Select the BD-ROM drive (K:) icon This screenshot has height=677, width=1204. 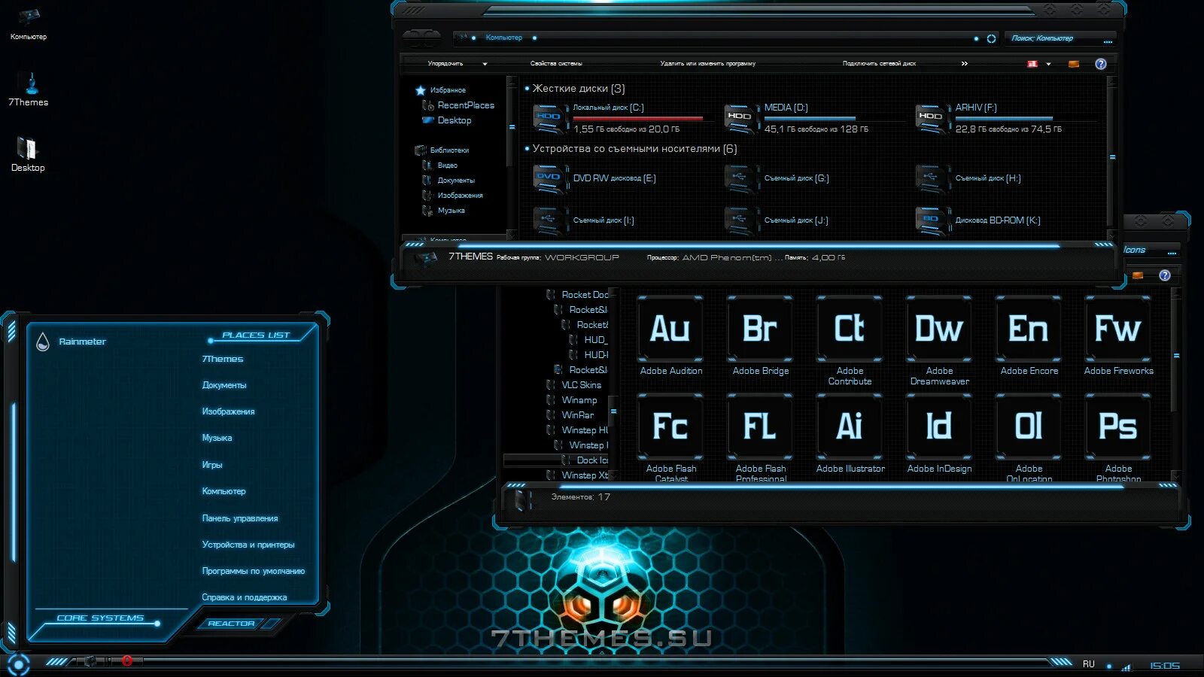[x=932, y=220]
